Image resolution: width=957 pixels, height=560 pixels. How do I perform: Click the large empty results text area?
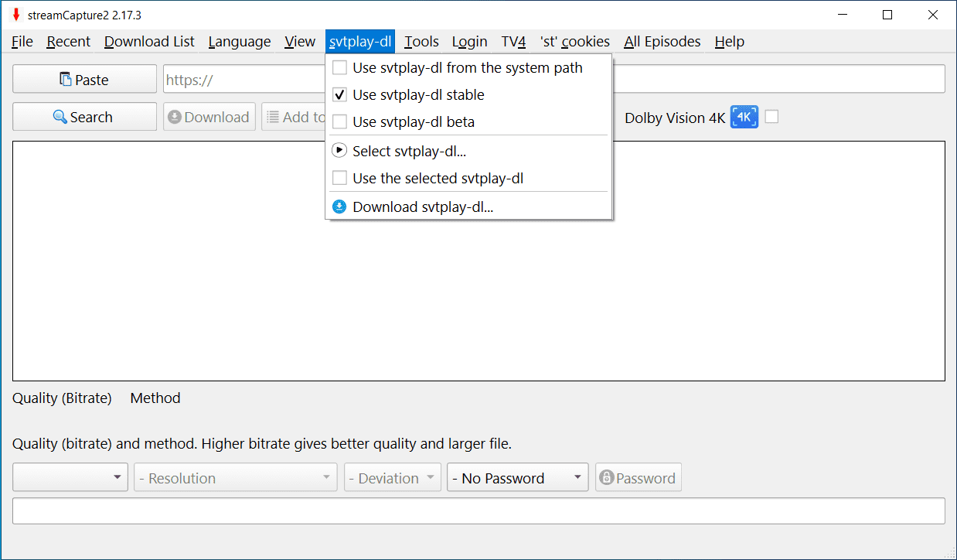(x=478, y=261)
